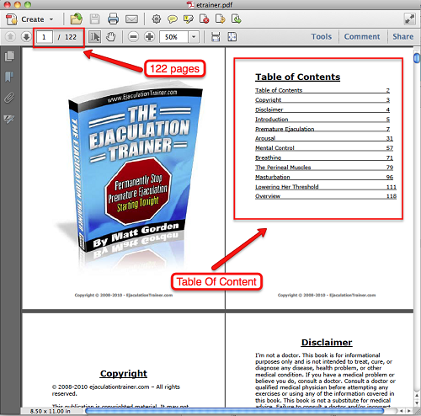Viewport: 421px width, 416px height.
Task: Click the Copyright entry in Table of Contents
Action: point(322,100)
